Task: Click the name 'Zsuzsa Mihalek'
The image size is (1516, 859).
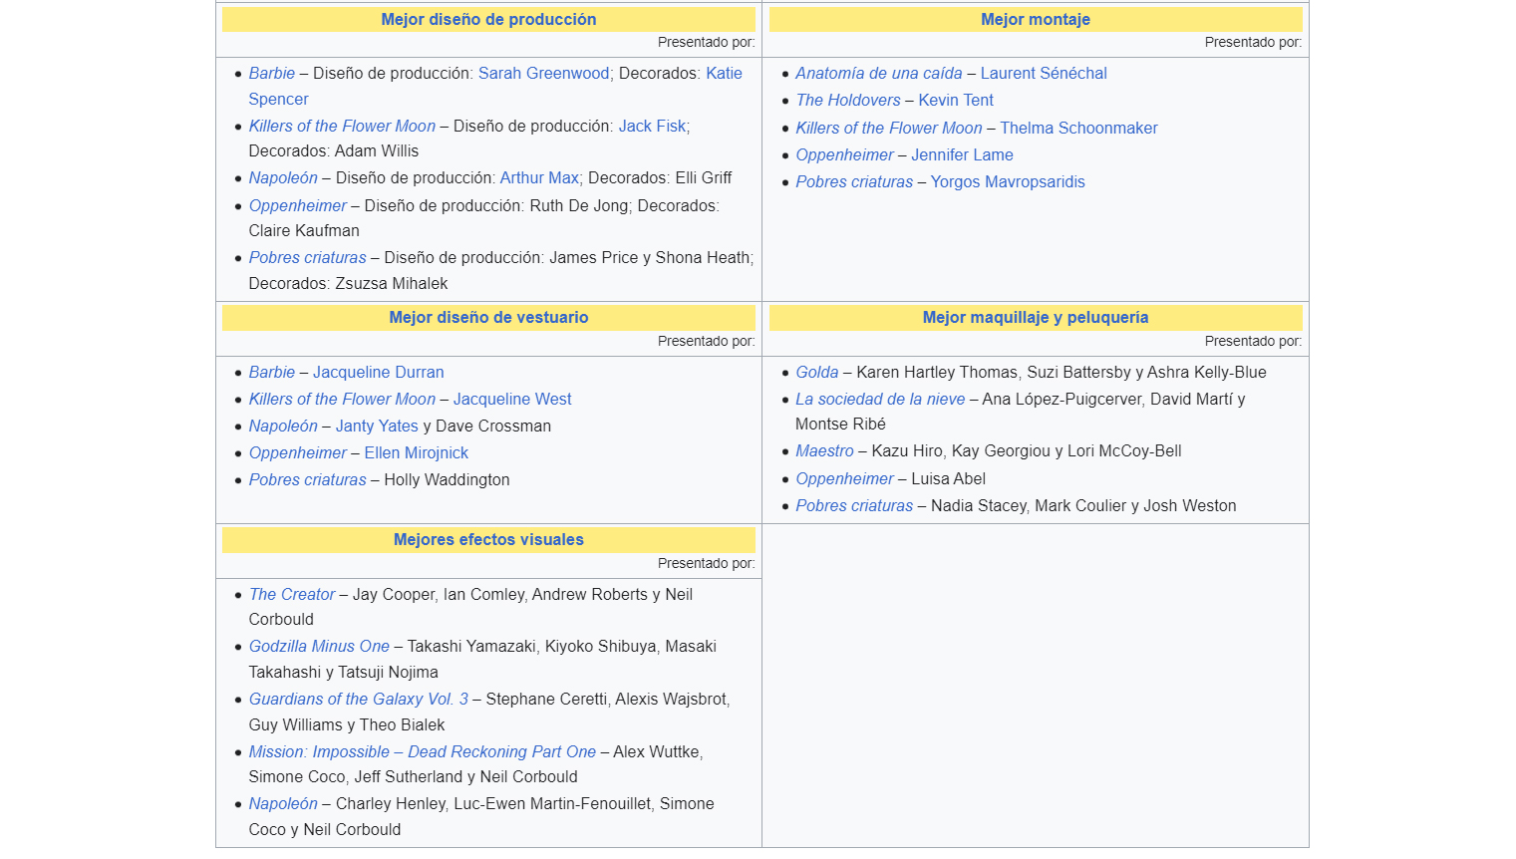Action: click(392, 283)
